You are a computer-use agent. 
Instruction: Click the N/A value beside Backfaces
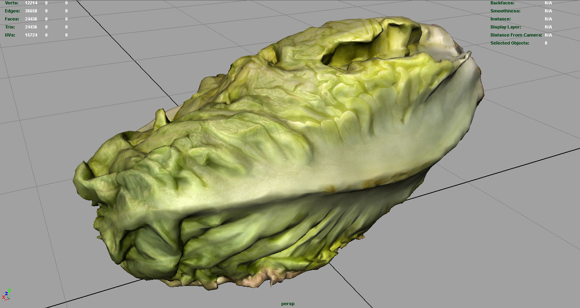(548, 3)
